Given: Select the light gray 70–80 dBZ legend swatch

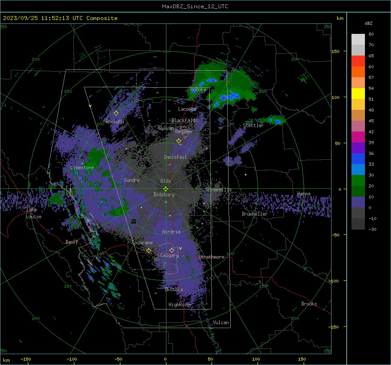Looking at the screenshot, I should pos(358,39).
